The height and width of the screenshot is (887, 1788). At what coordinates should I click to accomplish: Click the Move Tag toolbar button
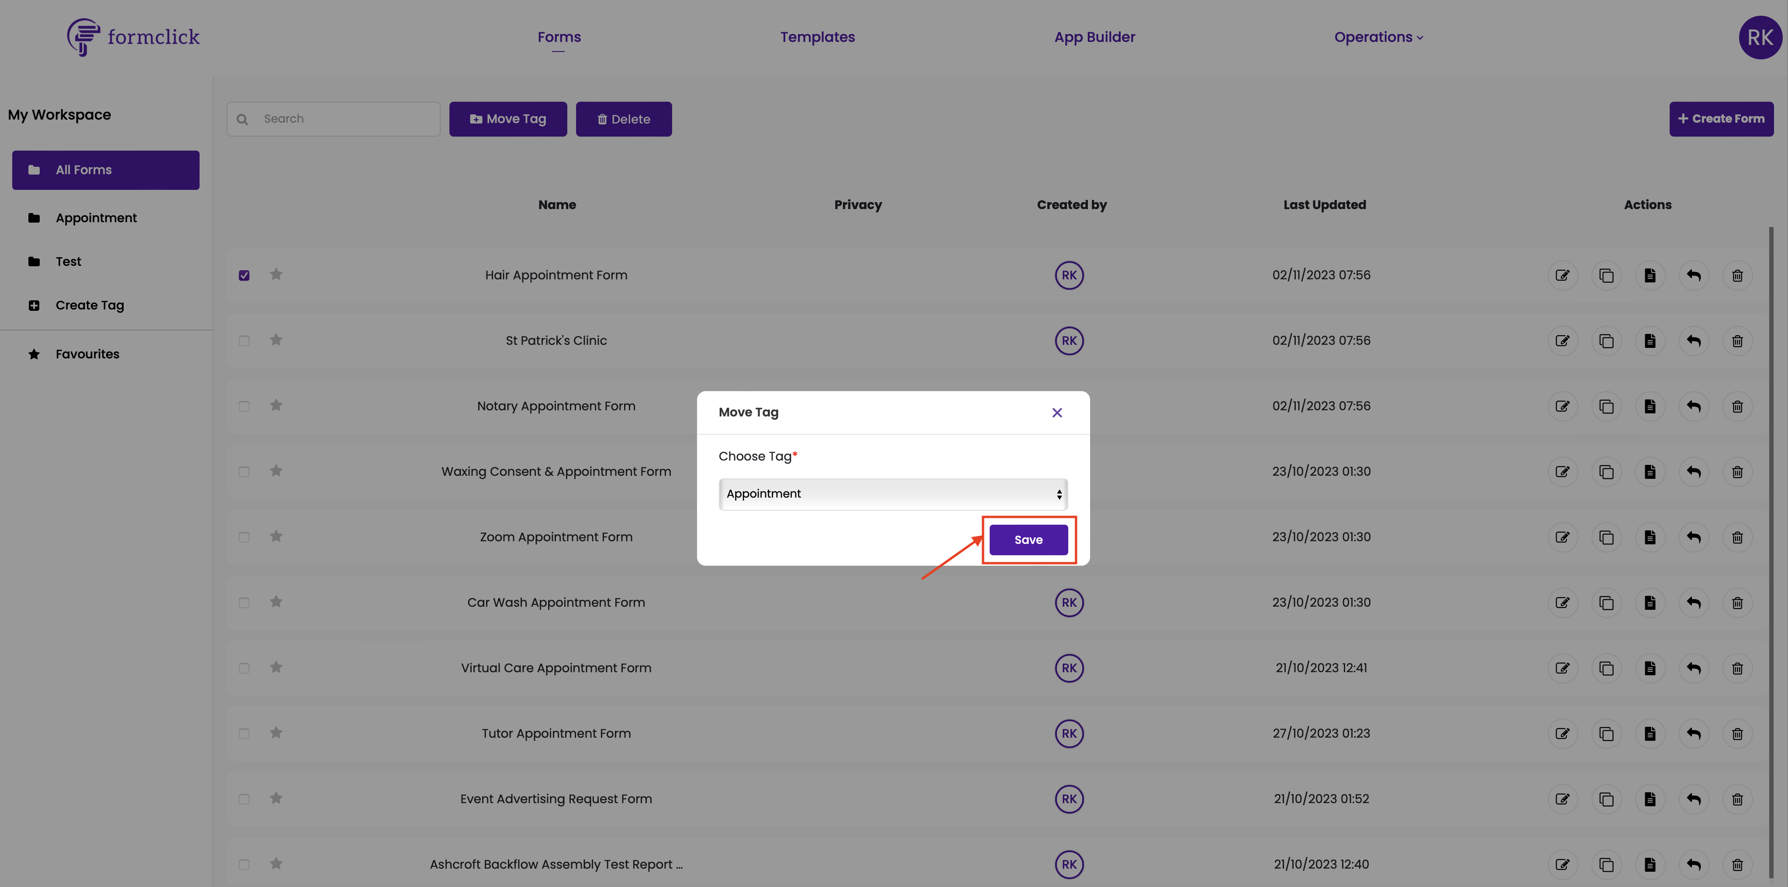507,119
